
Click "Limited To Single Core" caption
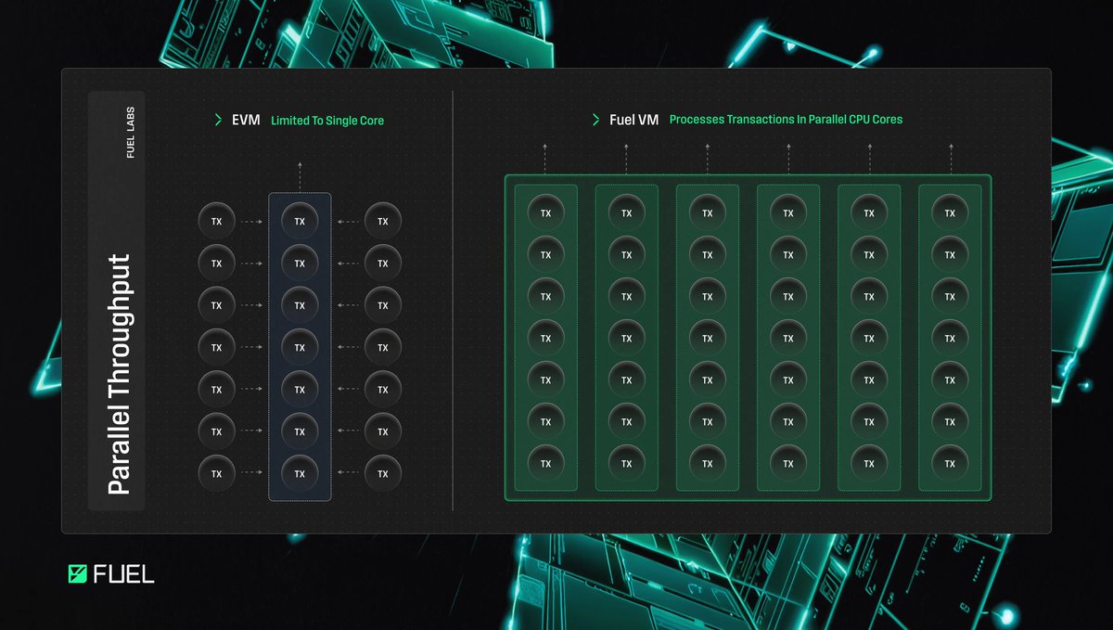point(327,121)
